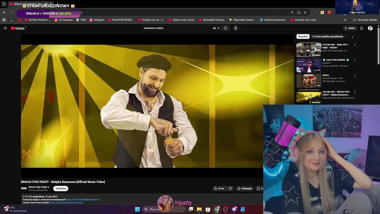Click the install/cast icon in address bar

point(299,12)
